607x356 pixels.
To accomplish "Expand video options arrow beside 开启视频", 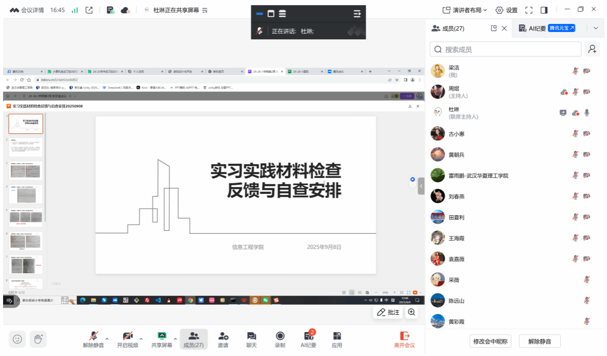I will 141,338.
